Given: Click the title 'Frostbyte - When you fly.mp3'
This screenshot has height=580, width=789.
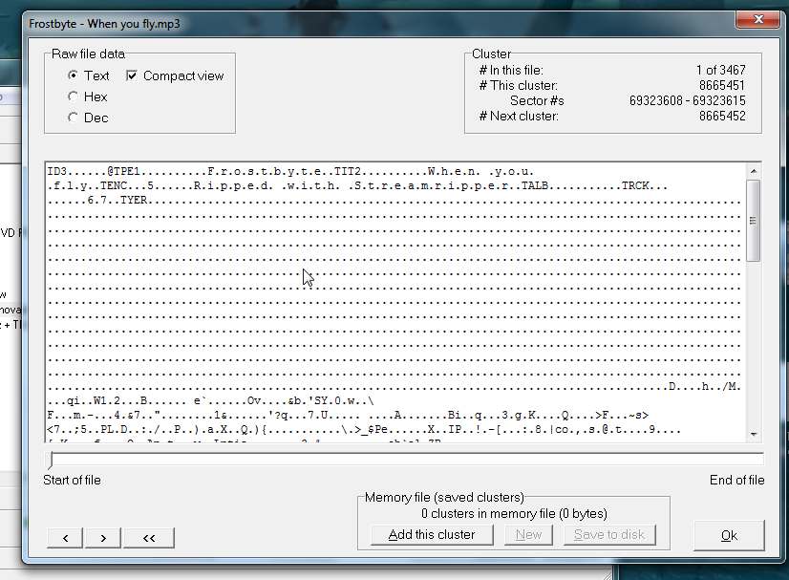Looking at the screenshot, I should tap(104, 24).
